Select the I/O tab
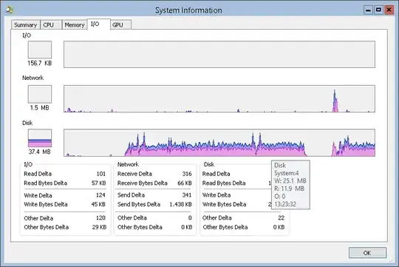Screen dimensions: 399x267 pos(99,24)
